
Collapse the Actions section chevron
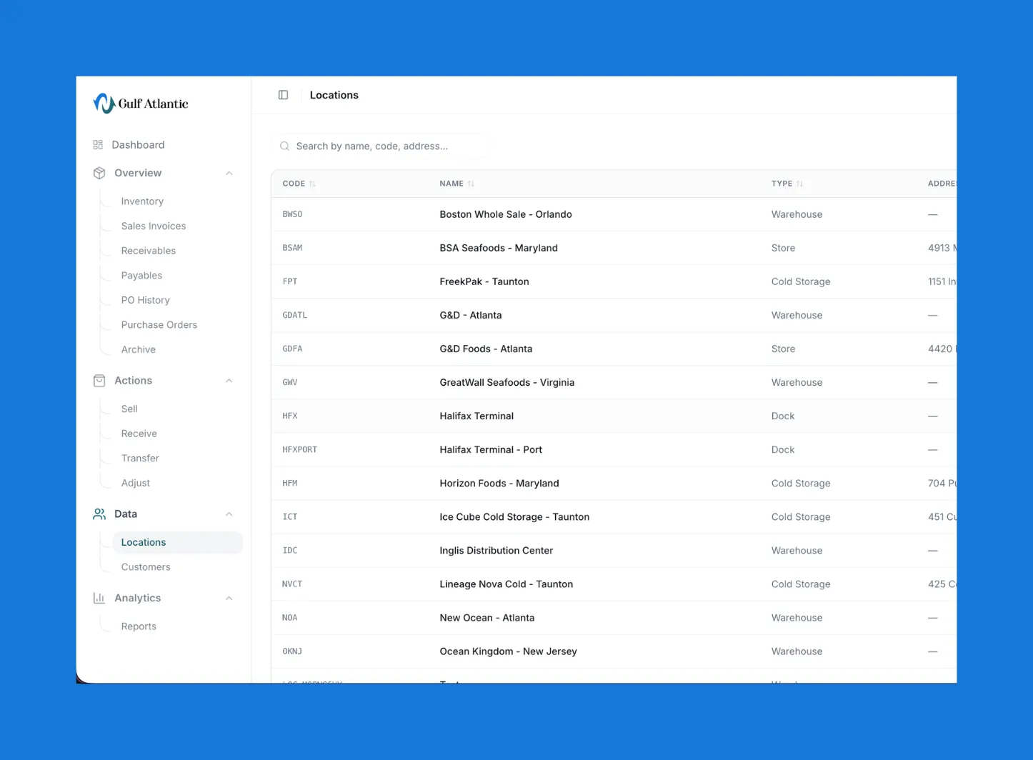(x=229, y=381)
